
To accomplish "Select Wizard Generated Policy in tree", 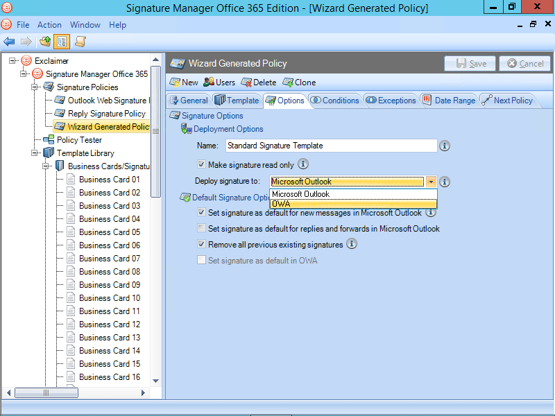I will click(101, 127).
